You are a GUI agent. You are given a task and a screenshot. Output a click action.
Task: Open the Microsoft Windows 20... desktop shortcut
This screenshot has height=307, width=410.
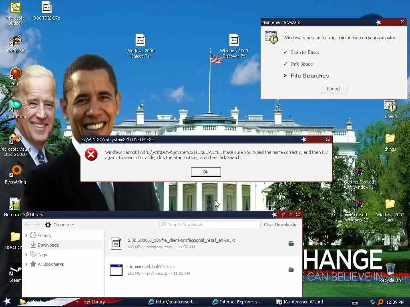tap(359, 211)
